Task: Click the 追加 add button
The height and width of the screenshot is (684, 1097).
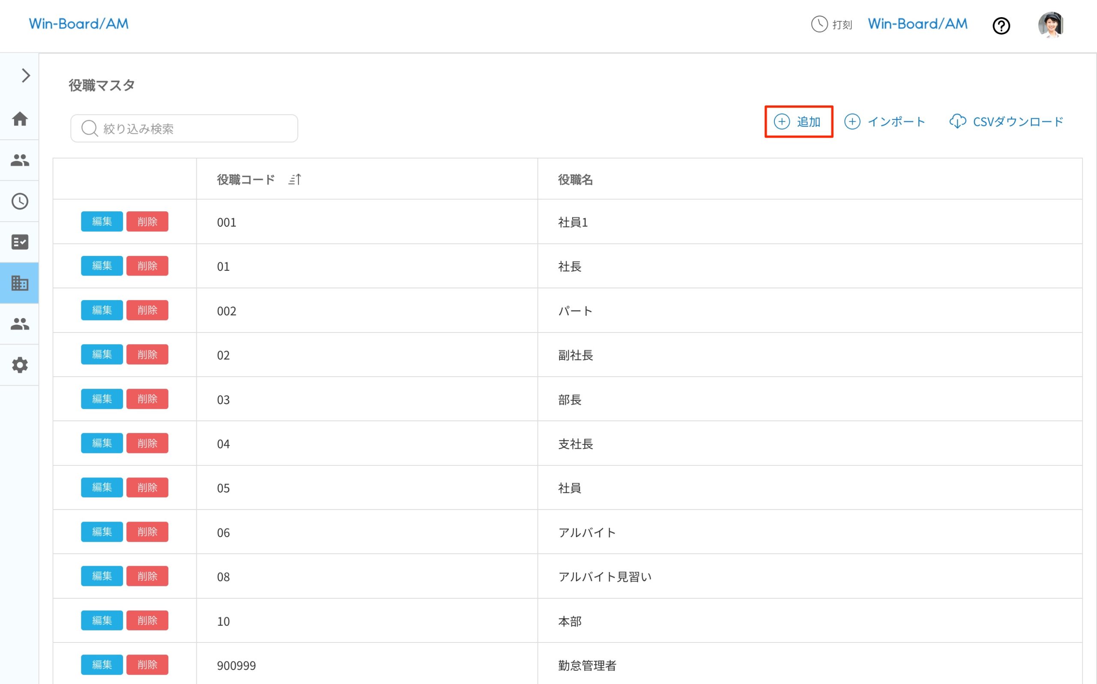Action: [x=798, y=122]
